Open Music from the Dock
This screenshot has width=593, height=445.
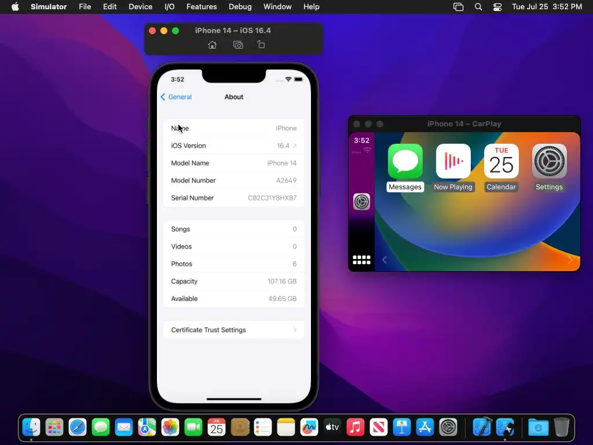pos(356,428)
